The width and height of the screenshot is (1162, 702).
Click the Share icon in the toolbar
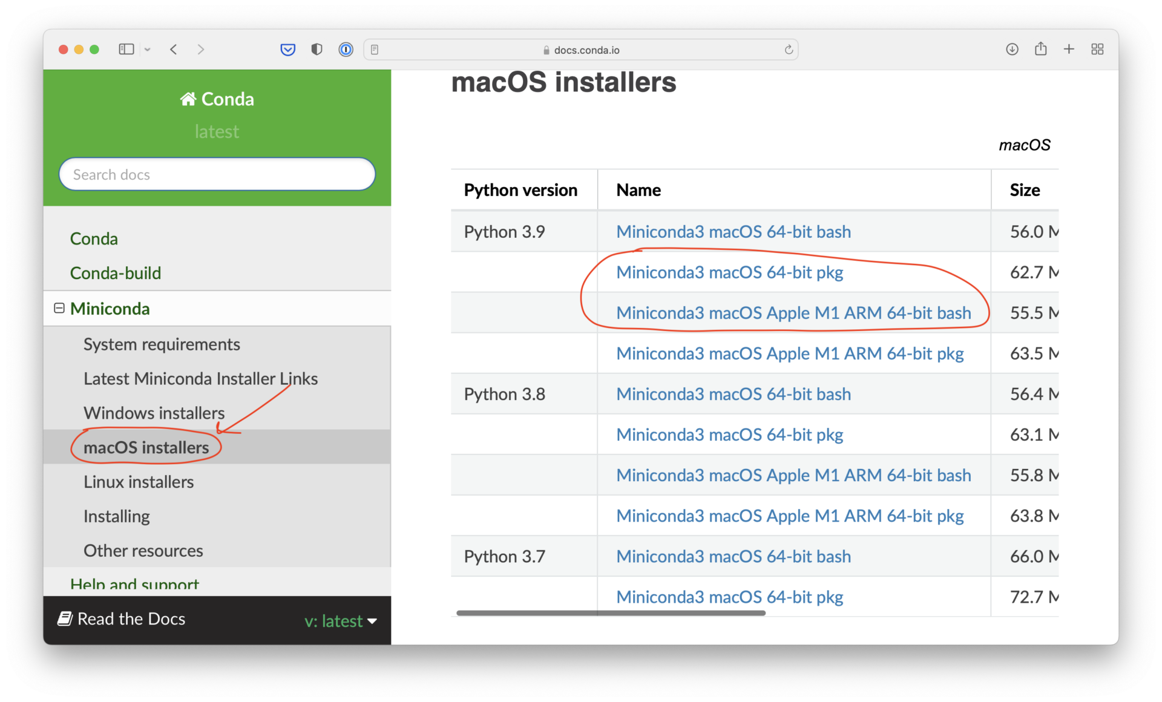[x=1040, y=50]
